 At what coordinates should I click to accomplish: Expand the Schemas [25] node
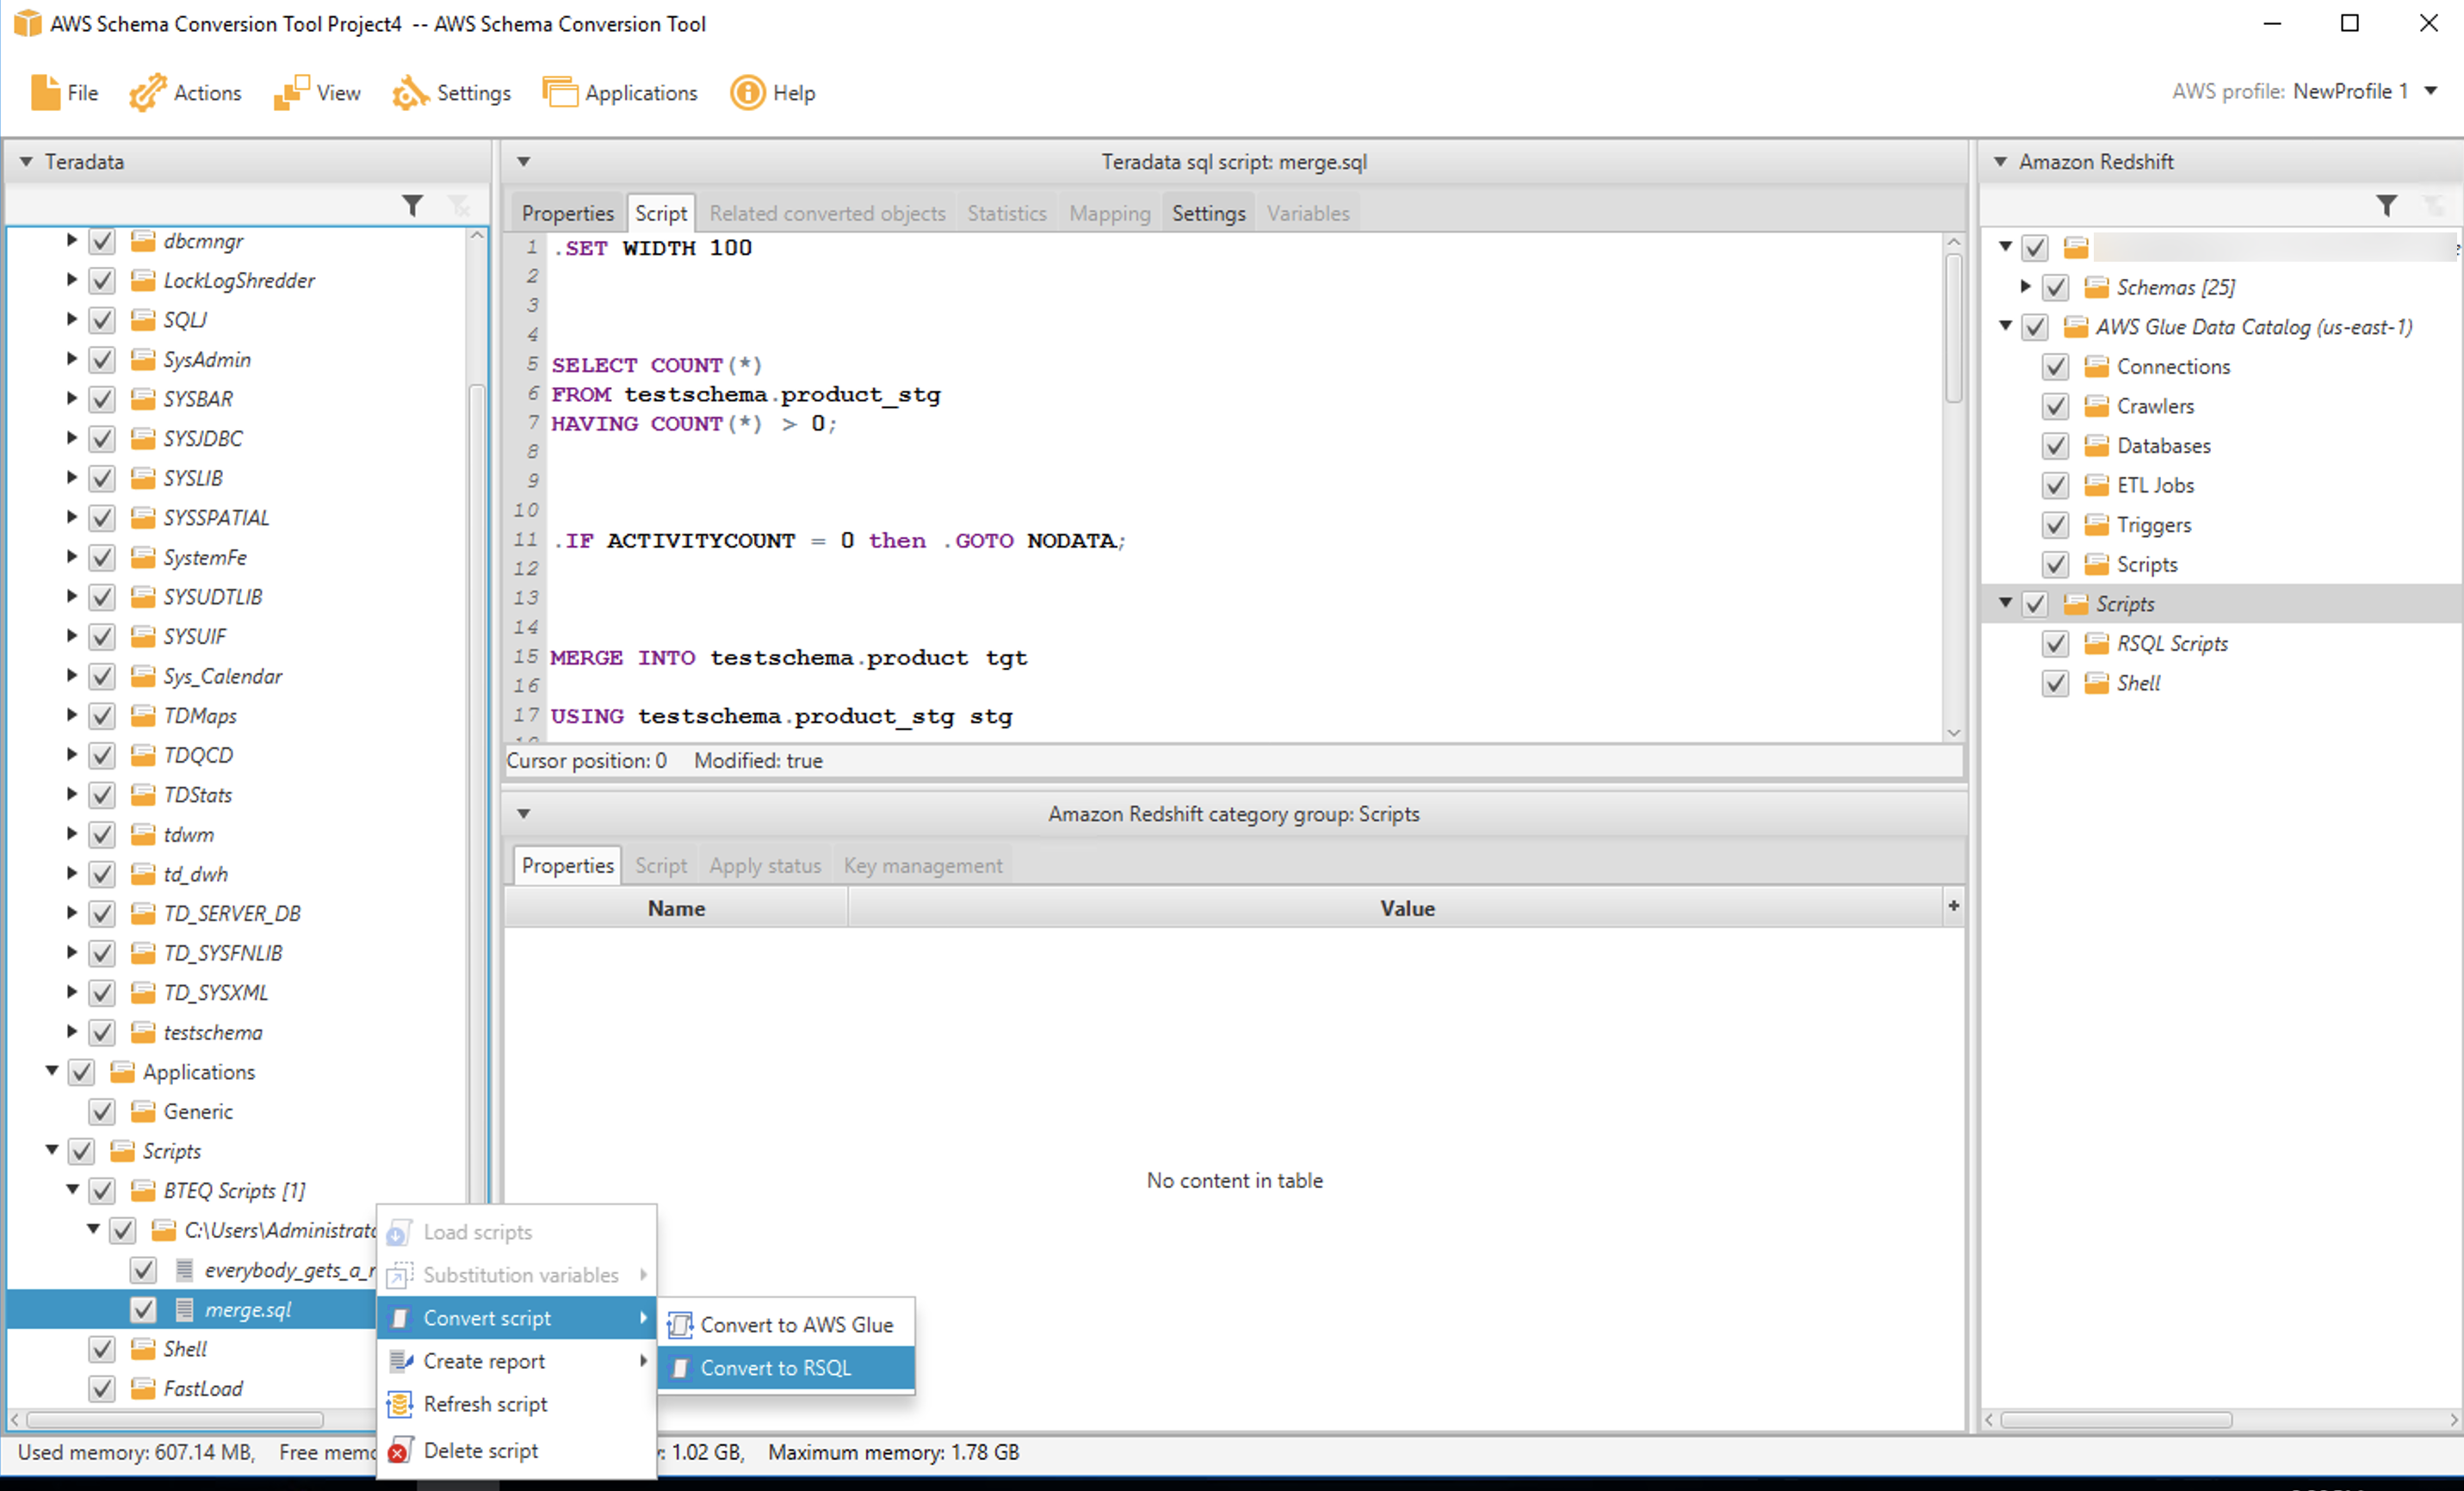click(x=2025, y=287)
